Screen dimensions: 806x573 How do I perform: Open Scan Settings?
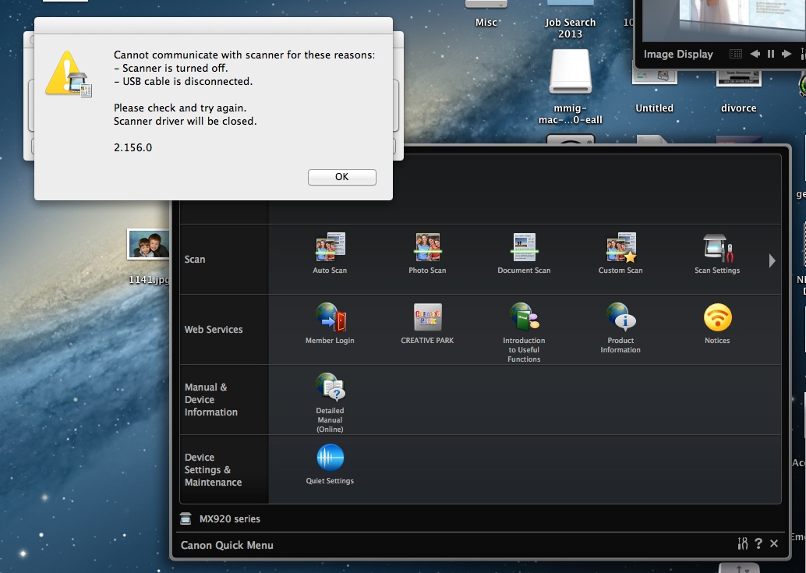[x=717, y=248]
